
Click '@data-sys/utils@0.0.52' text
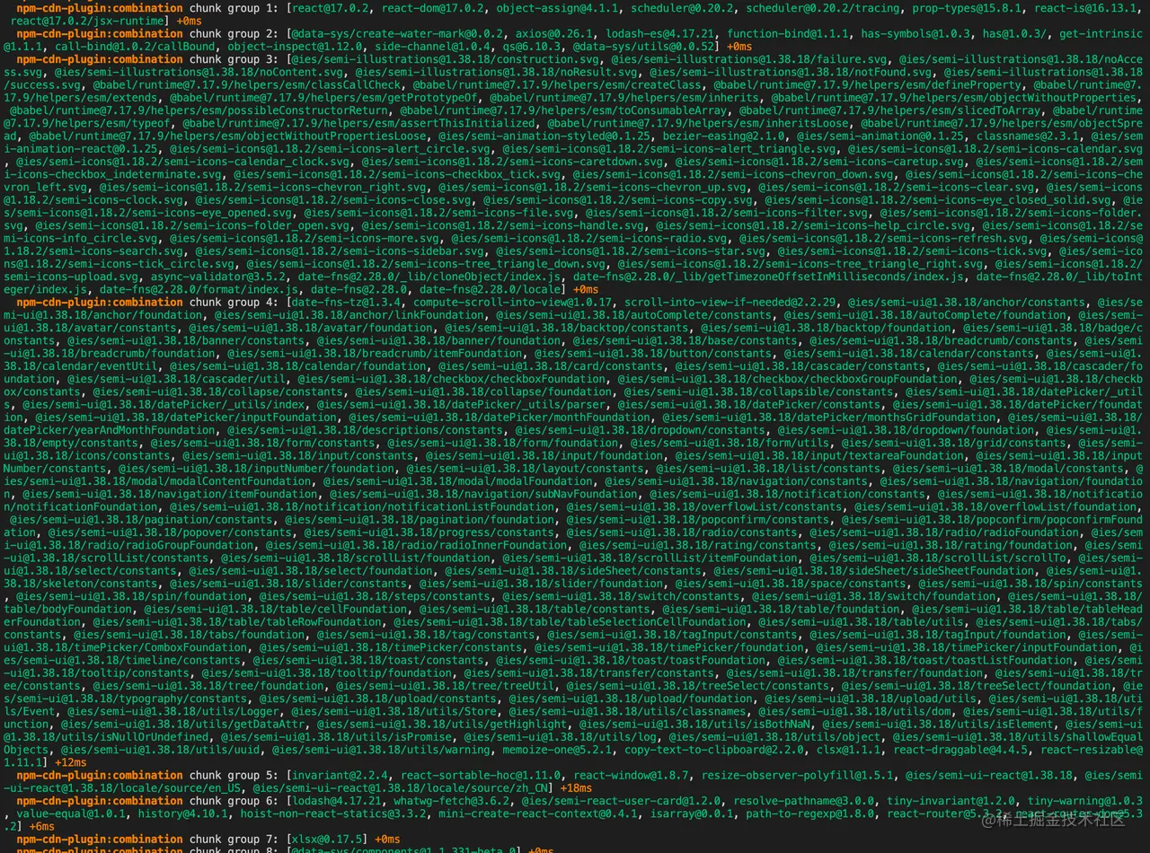pyautogui.click(x=644, y=46)
